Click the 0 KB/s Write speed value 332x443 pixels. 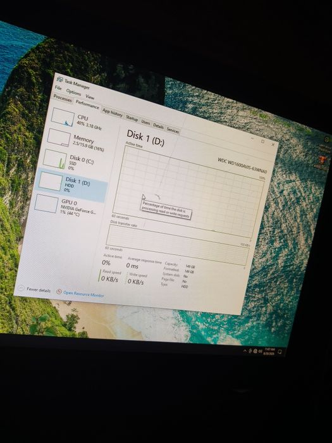(x=135, y=282)
